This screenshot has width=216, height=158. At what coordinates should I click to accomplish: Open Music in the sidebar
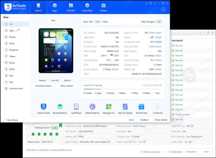tap(15, 44)
